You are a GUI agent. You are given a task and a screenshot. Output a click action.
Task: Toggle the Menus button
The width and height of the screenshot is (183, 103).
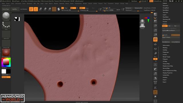151,1
